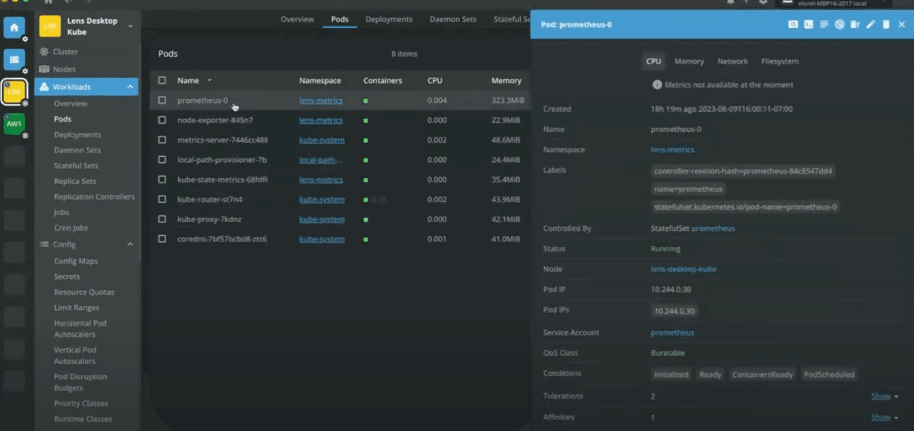Follow the lens-desktop-kube node link
Viewport: 914px width, 431px height.
coord(683,269)
